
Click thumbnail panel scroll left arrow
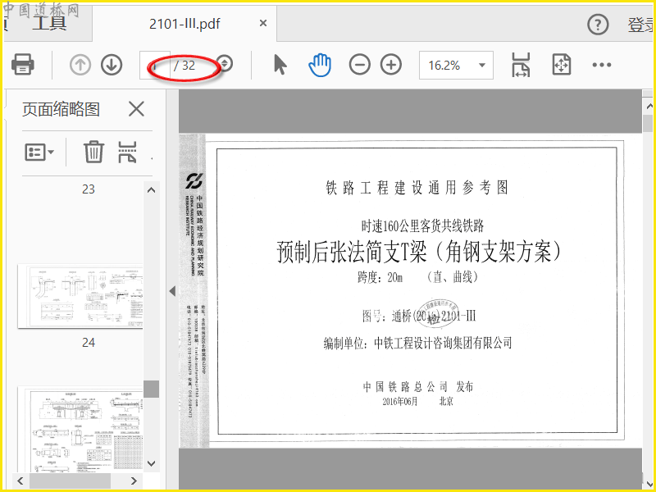tap(20, 481)
